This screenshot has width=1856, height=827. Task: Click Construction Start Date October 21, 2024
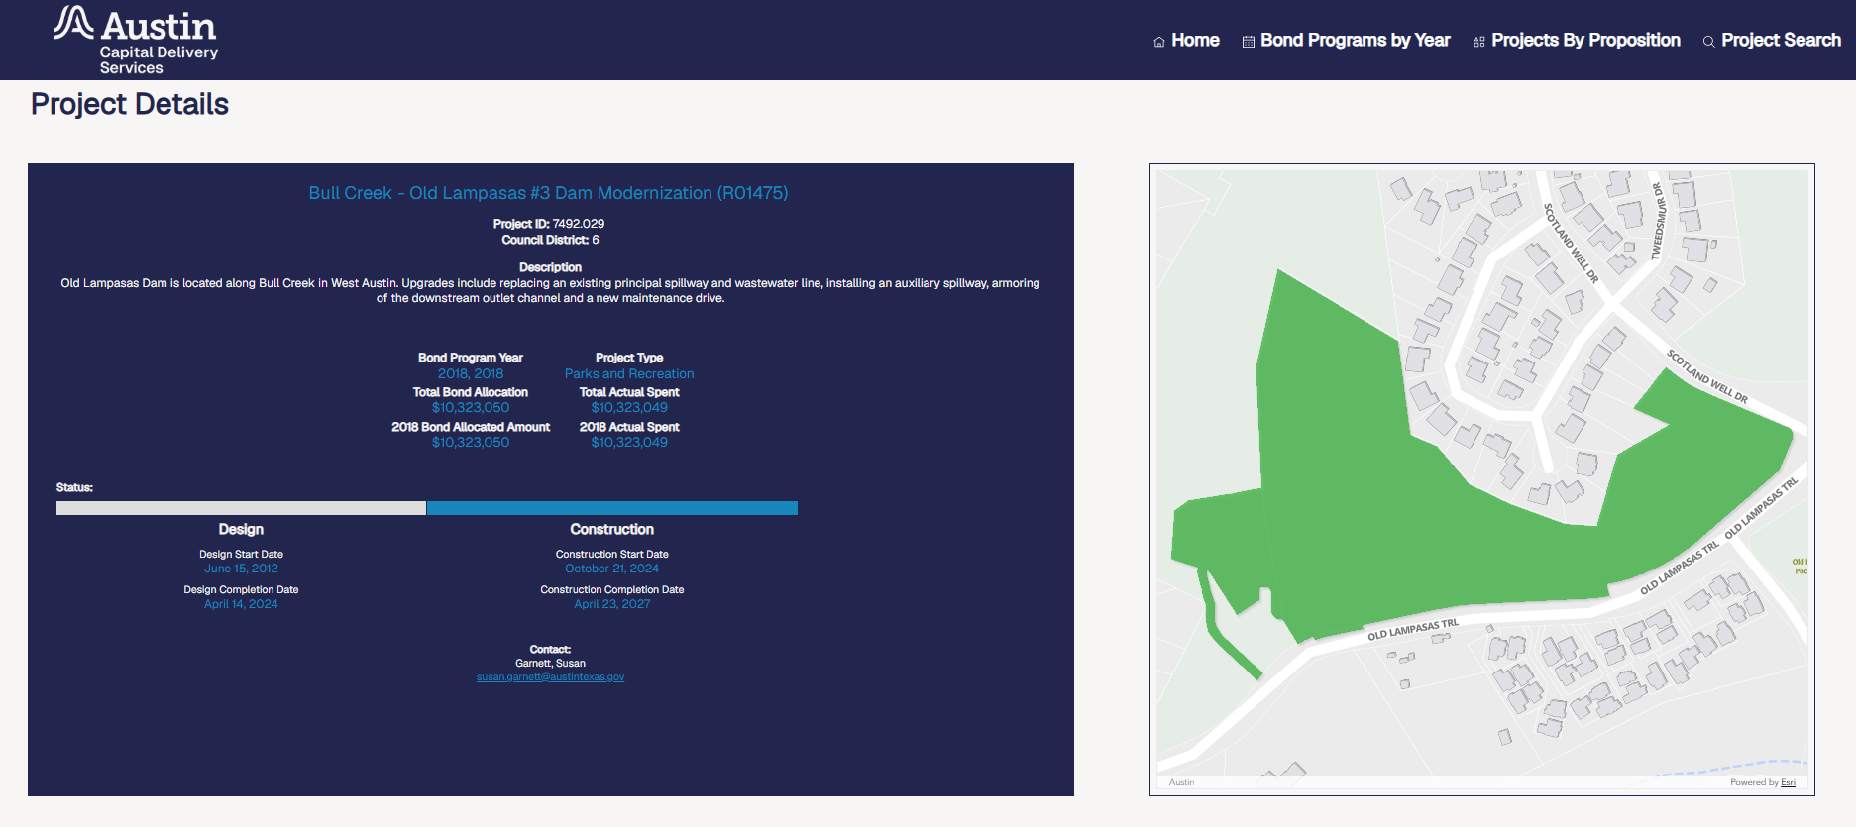tap(611, 569)
